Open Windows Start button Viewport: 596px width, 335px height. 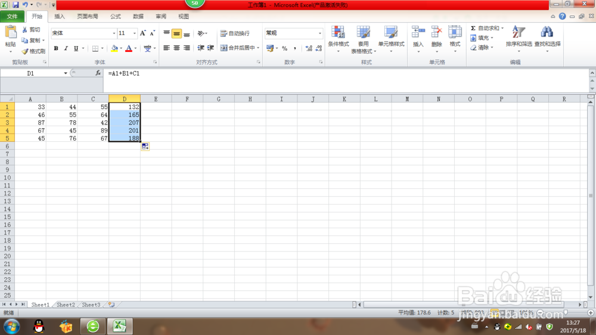(x=12, y=327)
